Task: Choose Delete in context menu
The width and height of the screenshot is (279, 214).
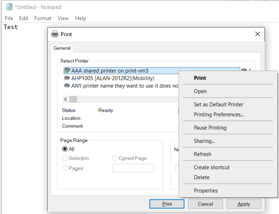Action: click(228, 177)
